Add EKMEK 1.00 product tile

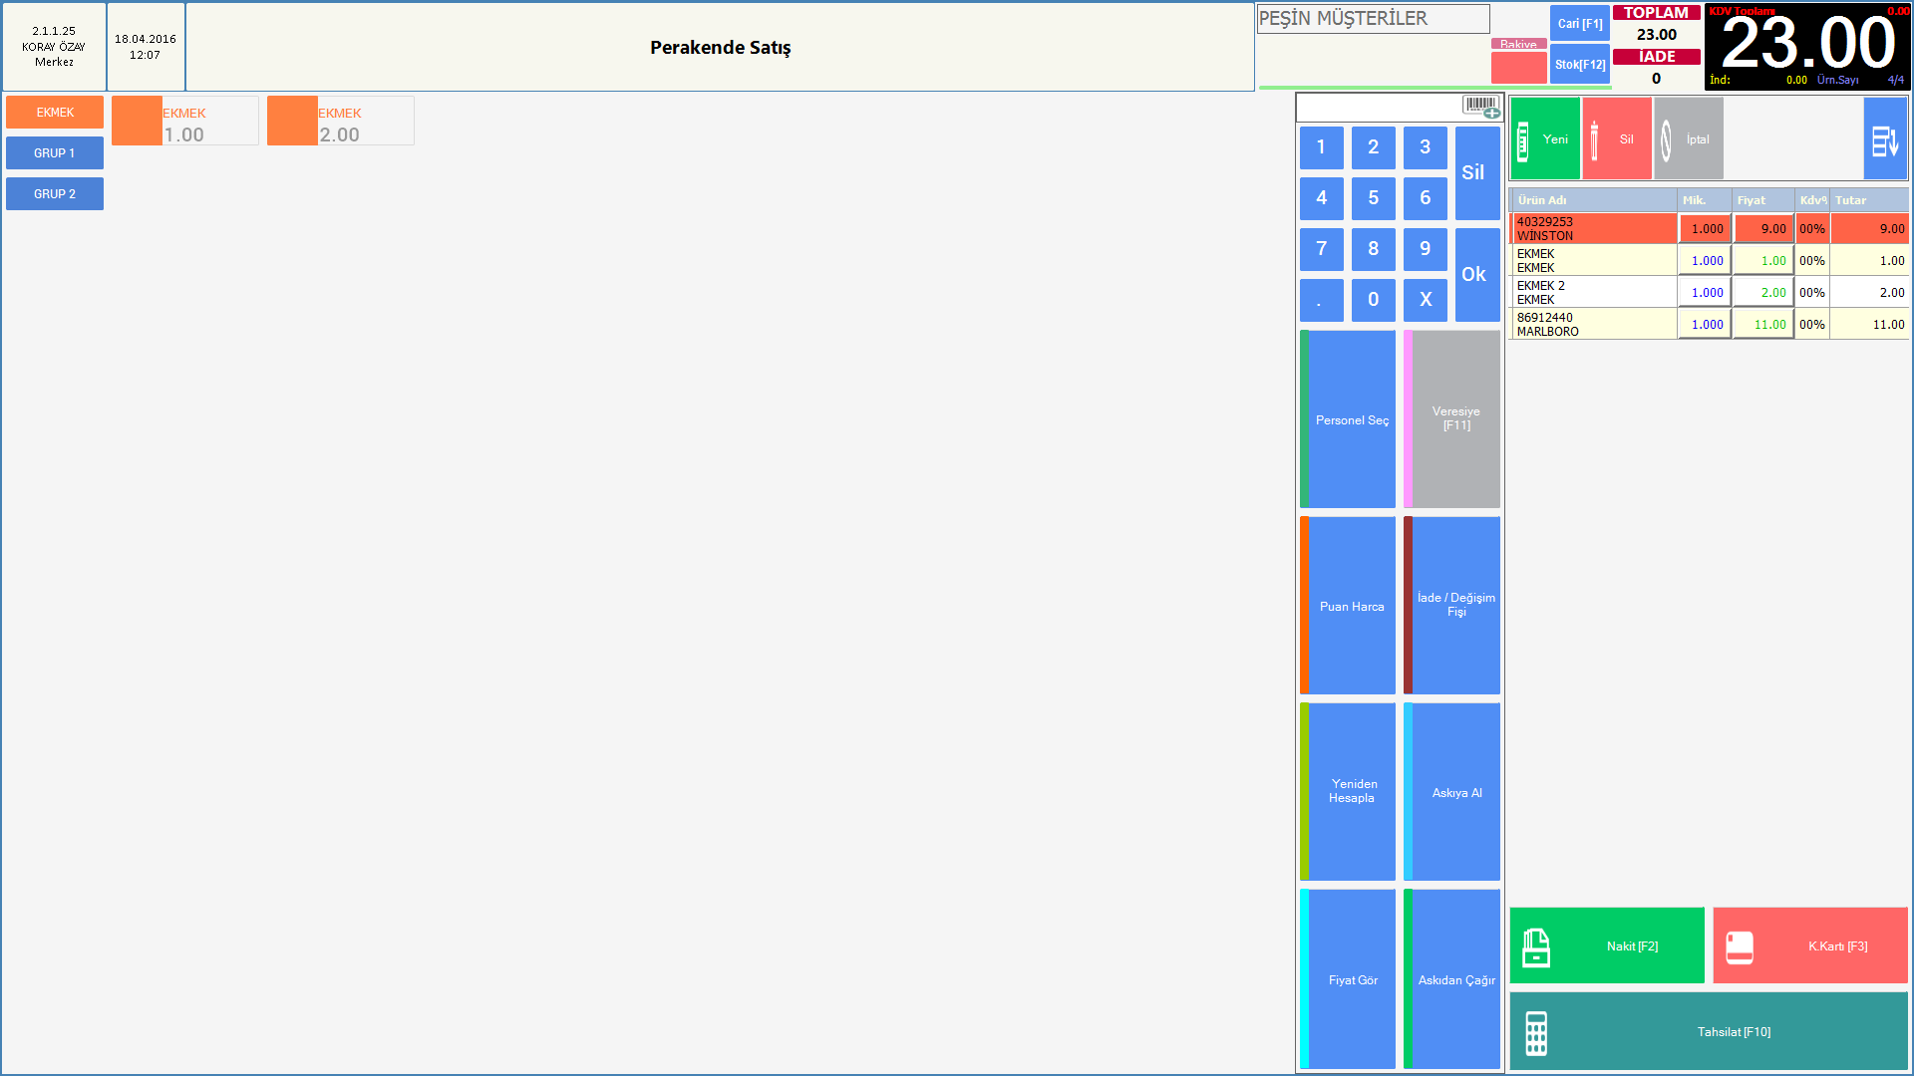point(185,122)
